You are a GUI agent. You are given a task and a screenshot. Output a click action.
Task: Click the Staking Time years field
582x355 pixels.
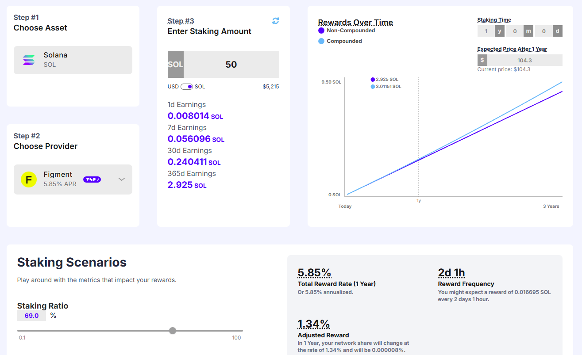[486, 31]
